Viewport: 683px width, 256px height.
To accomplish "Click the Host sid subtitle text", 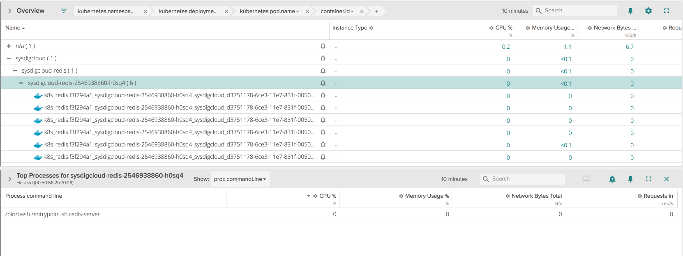I will (x=45, y=183).
